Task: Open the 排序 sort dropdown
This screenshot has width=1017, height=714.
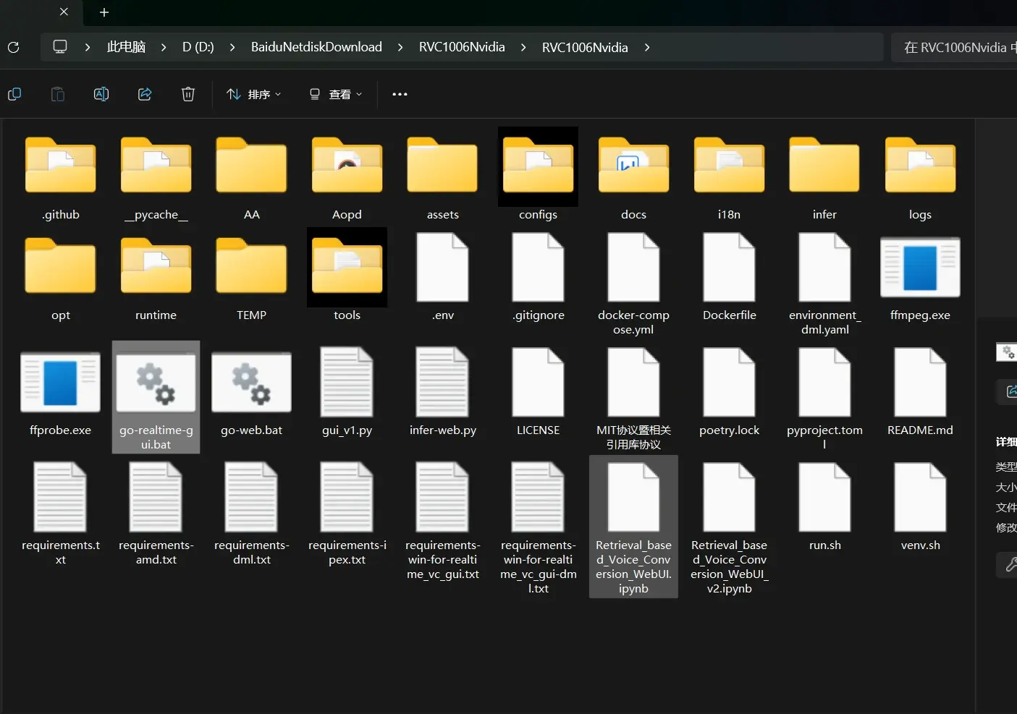Action: tap(254, 94)
